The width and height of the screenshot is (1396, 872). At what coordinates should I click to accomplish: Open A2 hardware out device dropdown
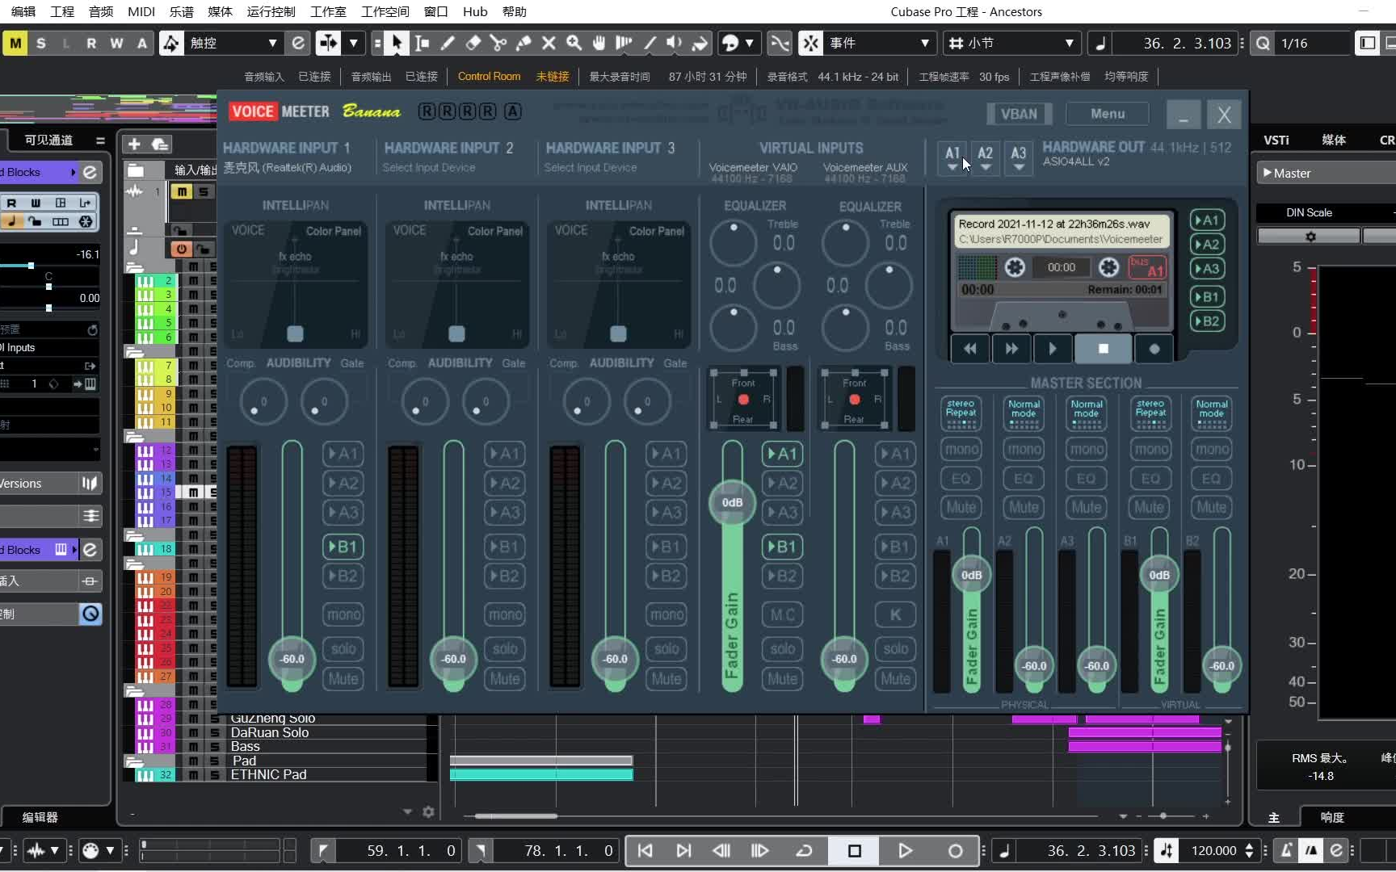986,158
